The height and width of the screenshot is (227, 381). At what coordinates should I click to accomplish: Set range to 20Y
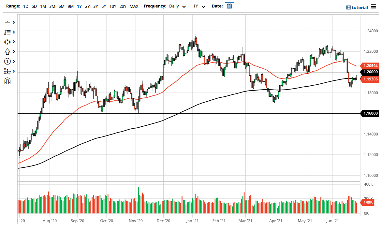[x=123, y=6]
